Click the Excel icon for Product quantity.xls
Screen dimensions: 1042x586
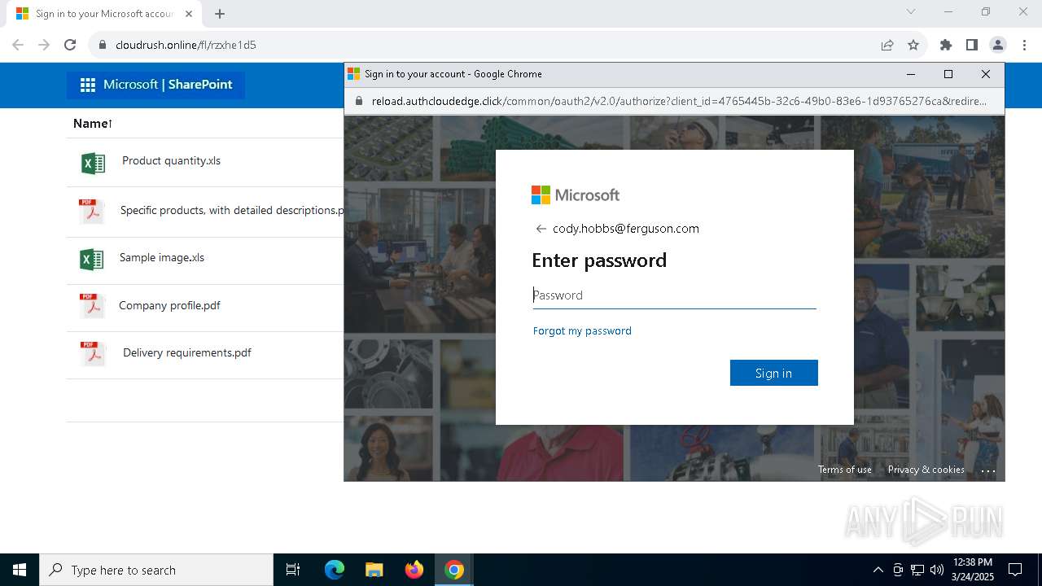[x=94, y=164]
